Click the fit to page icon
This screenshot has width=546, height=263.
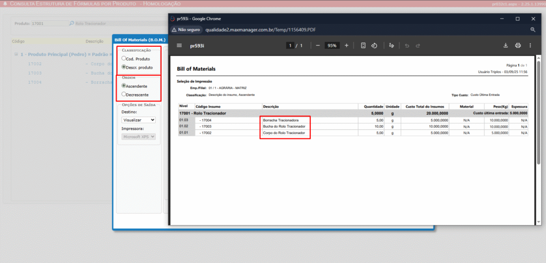(x=363, y=46)
